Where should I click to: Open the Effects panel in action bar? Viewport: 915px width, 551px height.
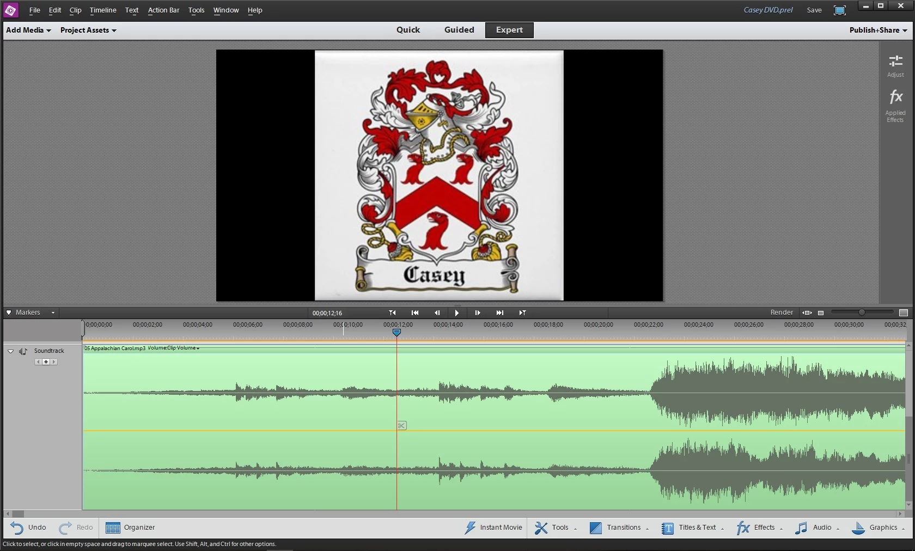click(x=759, y=528)
